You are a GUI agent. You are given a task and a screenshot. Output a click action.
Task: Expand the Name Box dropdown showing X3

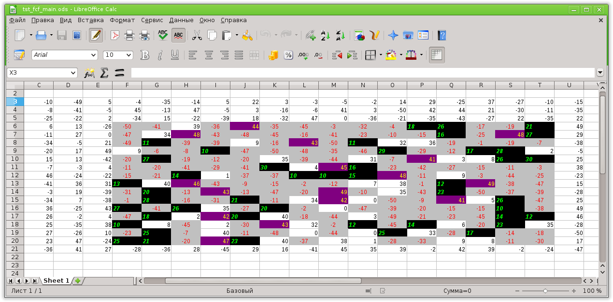click(73, 73)
